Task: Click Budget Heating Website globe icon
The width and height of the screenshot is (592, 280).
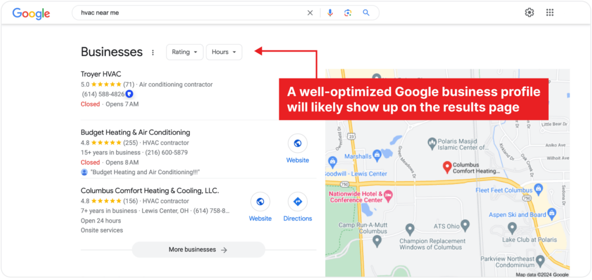Action: click(x=298, y=143)
